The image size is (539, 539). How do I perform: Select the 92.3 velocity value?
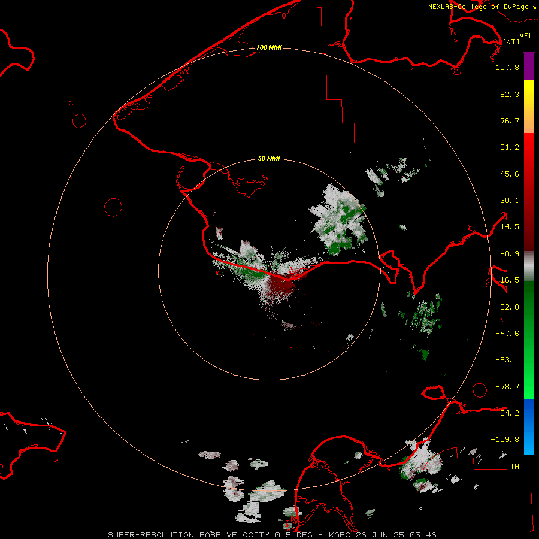point(510,94)
